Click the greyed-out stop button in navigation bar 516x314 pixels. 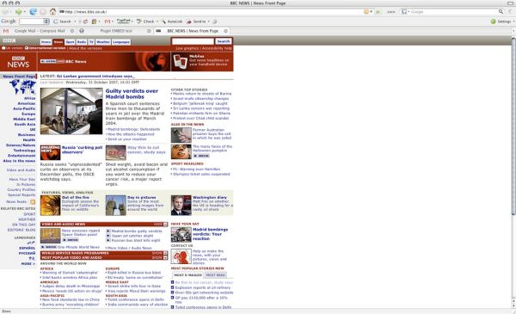pyautogui.click(x=43, y=12)
